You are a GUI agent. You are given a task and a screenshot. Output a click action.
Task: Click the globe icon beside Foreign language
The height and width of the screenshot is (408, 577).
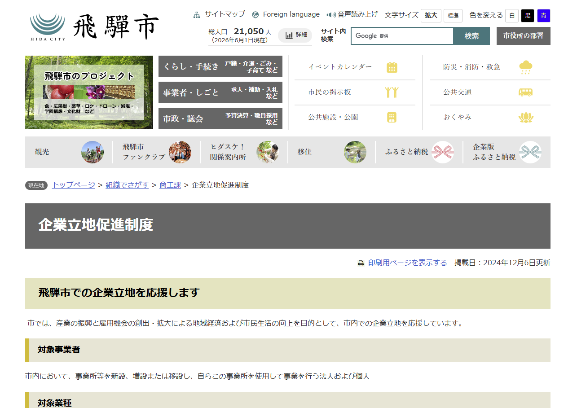click(x=255, y=15)
